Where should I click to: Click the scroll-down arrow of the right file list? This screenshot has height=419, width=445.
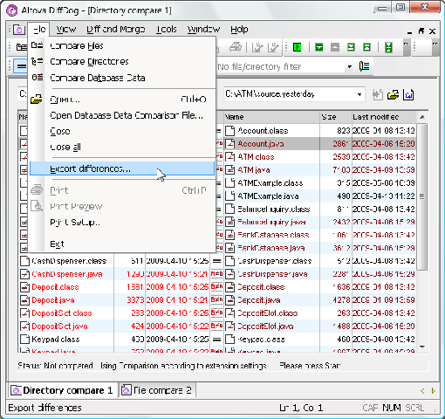[x=422, y=347]
